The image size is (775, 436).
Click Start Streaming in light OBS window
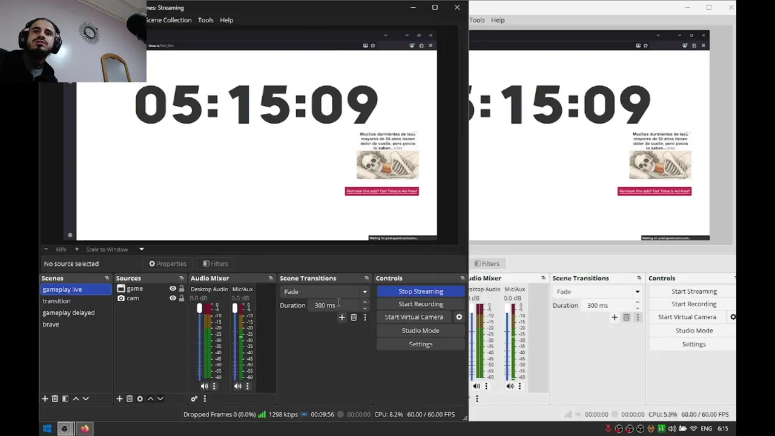pos(693,291)
